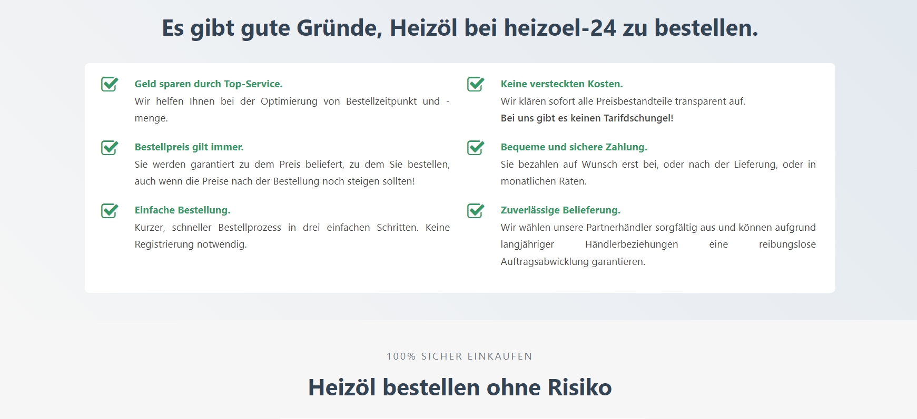
Task: Click the checkmark icon beside Zuverlässige Belieferung
Action: [x=476, y=210]
